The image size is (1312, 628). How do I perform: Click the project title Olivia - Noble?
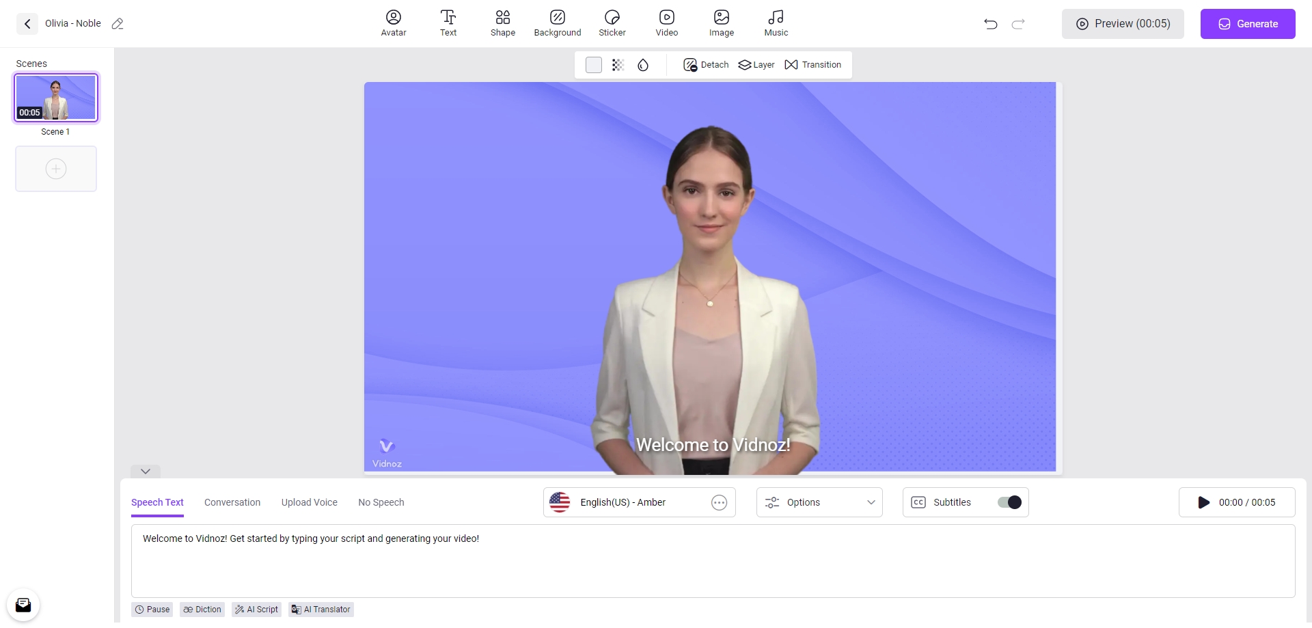(73, 23)
